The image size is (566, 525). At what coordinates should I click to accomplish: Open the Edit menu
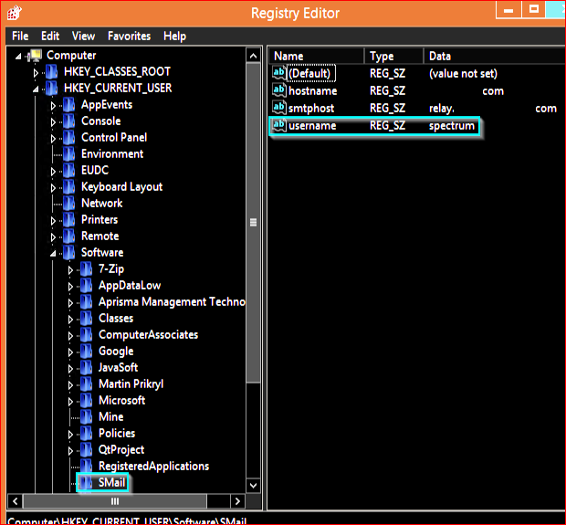[50, 36]
